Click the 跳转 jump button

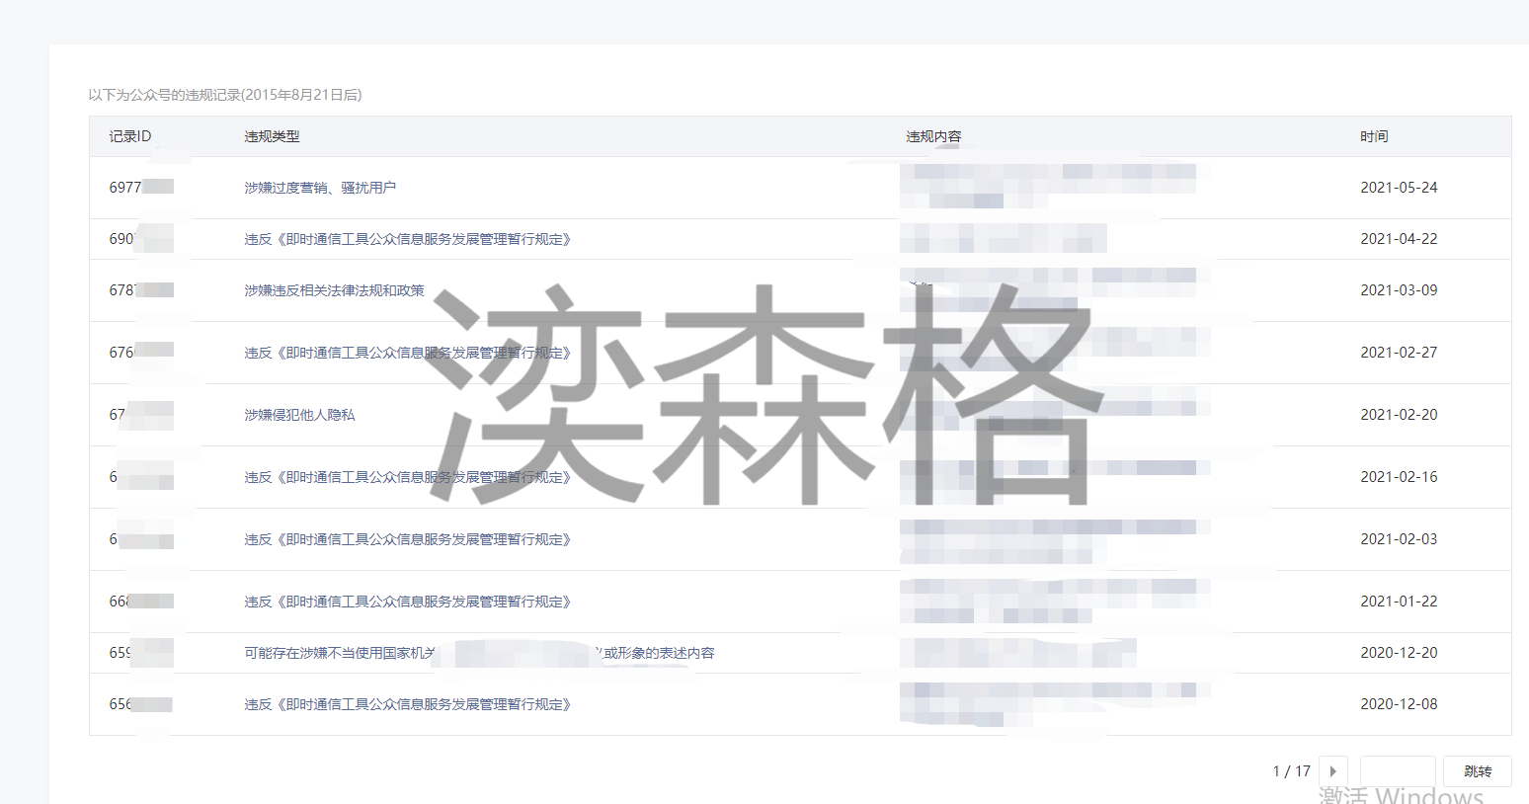[1477, 771]
